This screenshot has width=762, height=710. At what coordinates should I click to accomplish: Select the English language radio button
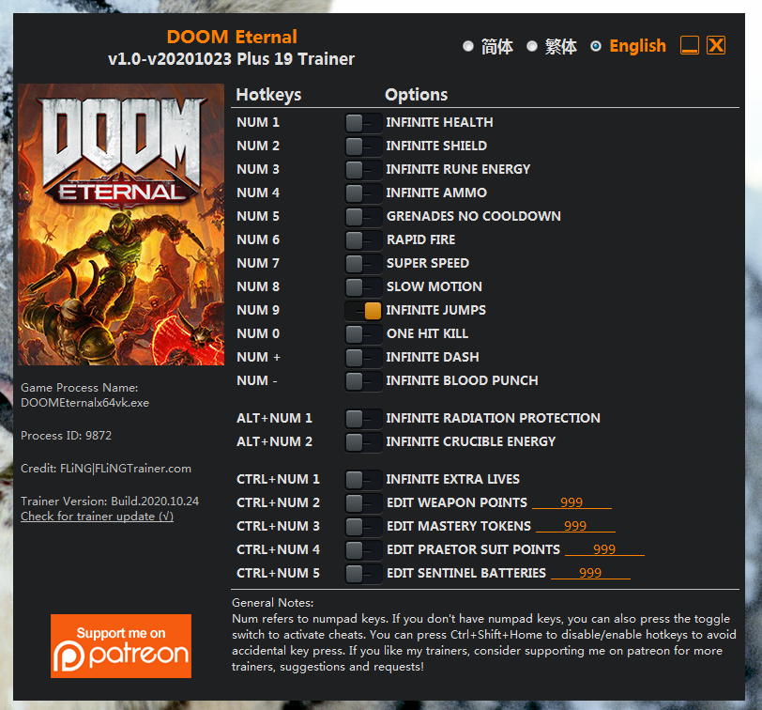tap(596, 46)
